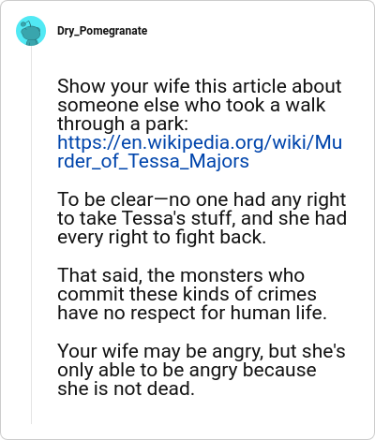Collapse the comment using the vertical thread line

[x=31, y=235]
